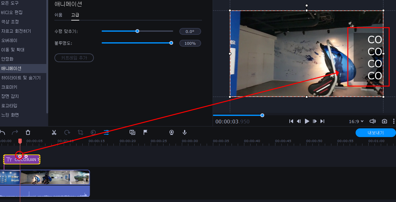Open the transition wizard icon
Image resolution: width=396 pixels, height=202 pixels.
point(132,132)
